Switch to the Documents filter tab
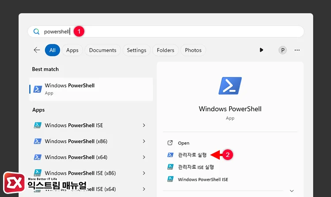Viewport: 331px width, 197px height. pos(102,50)
